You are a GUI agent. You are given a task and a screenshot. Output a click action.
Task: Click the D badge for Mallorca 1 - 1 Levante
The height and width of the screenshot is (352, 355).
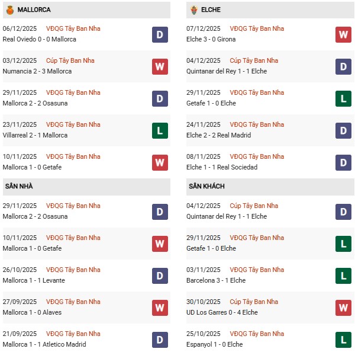tap(160, 276)
